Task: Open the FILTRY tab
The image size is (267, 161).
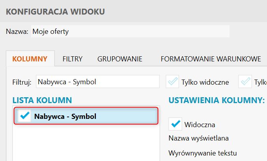Action: pos(73,59)
